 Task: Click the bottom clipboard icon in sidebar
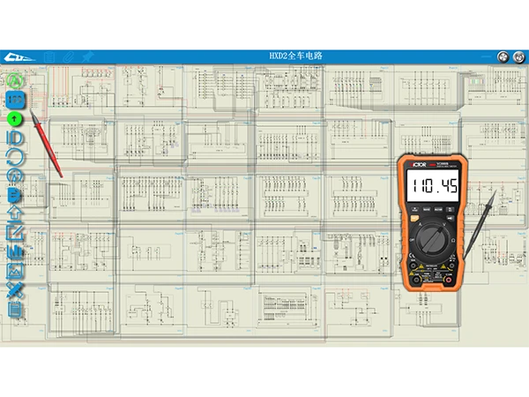coord(15,309)
